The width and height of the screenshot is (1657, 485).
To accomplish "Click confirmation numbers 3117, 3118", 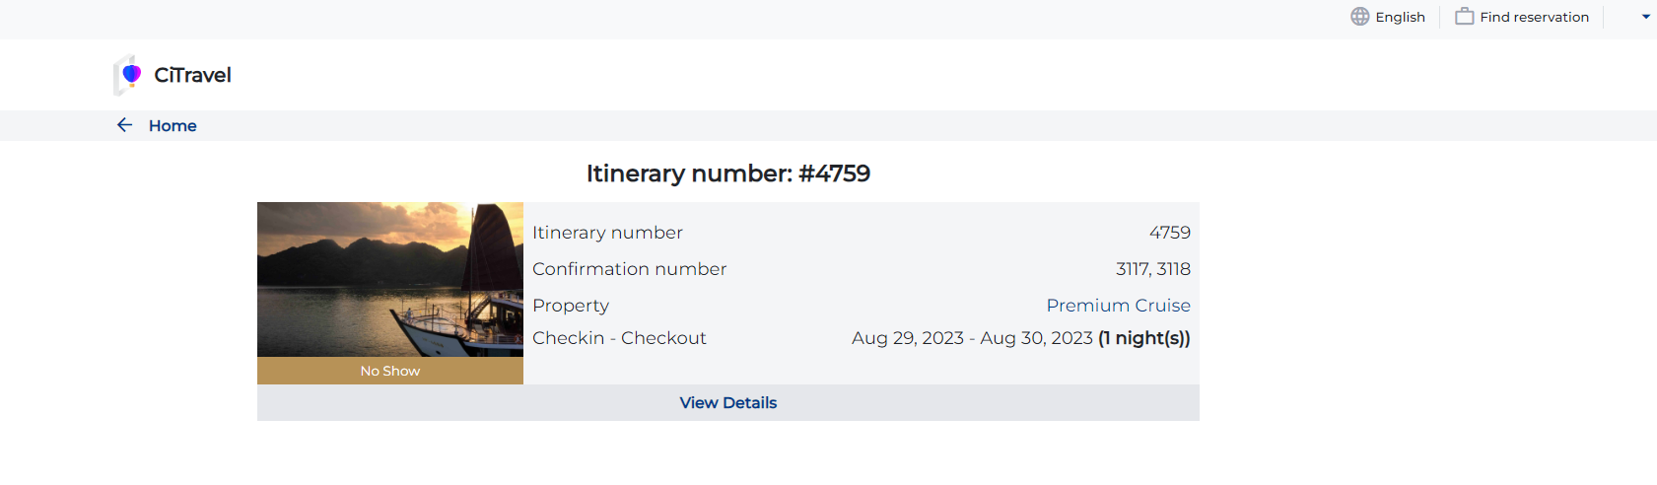I will coord(1152,269).
